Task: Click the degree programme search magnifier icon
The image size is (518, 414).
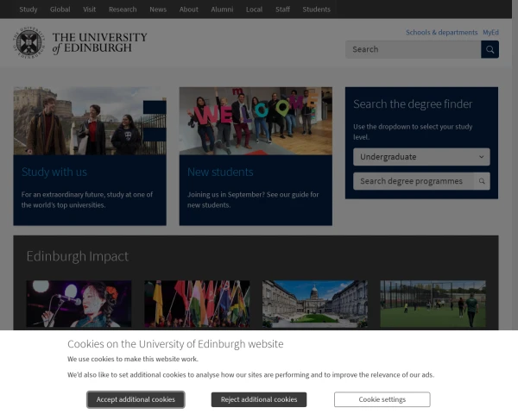Action: [482, 181]
